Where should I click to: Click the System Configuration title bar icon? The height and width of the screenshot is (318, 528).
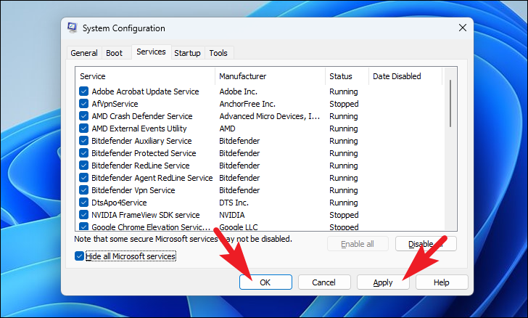coord(72,28)
